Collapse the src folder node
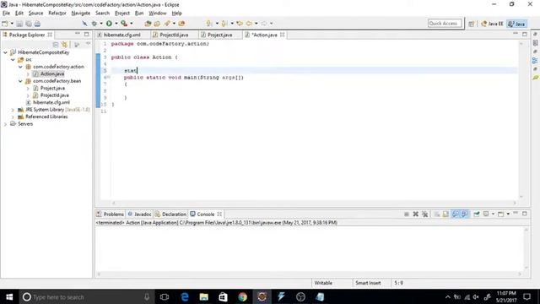Viewport: 540px width, 304px height. (13, 60)
